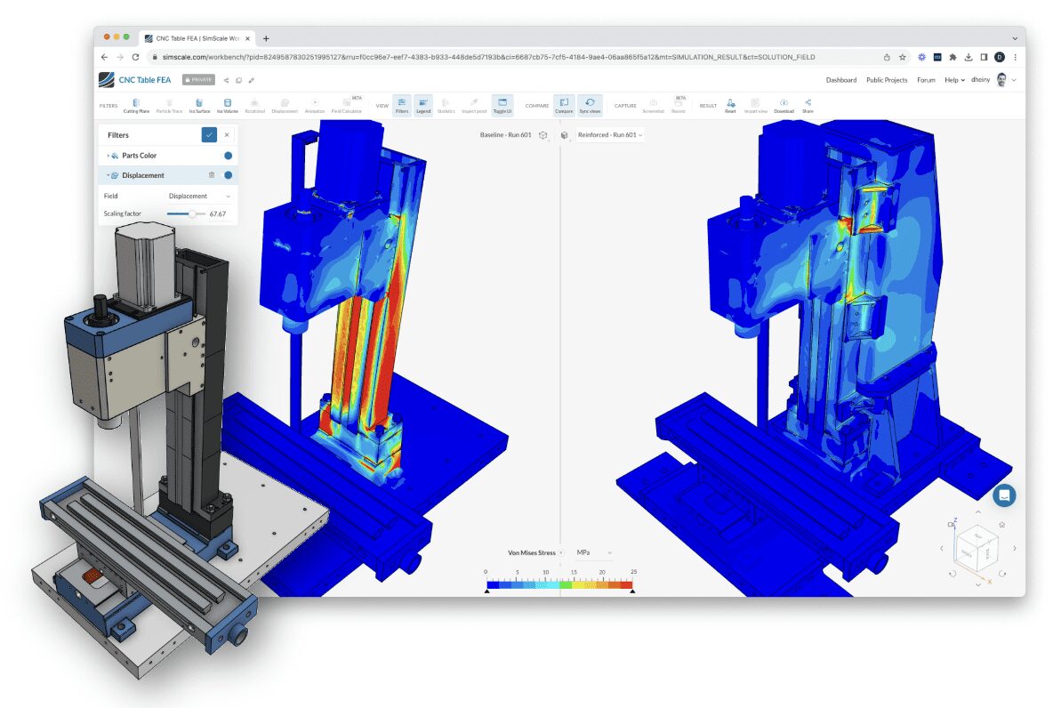1053x708 pixels.
Task: Adjust the Scaling factor slider
Action: click(194, 213)
